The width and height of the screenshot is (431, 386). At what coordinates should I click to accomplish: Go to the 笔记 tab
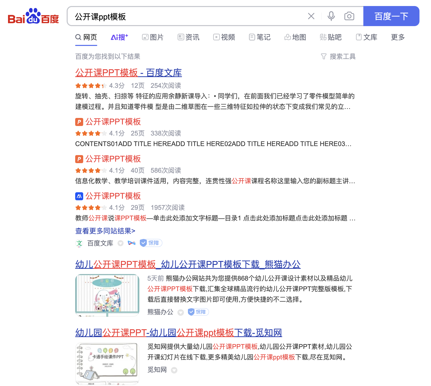pos(260,37)
